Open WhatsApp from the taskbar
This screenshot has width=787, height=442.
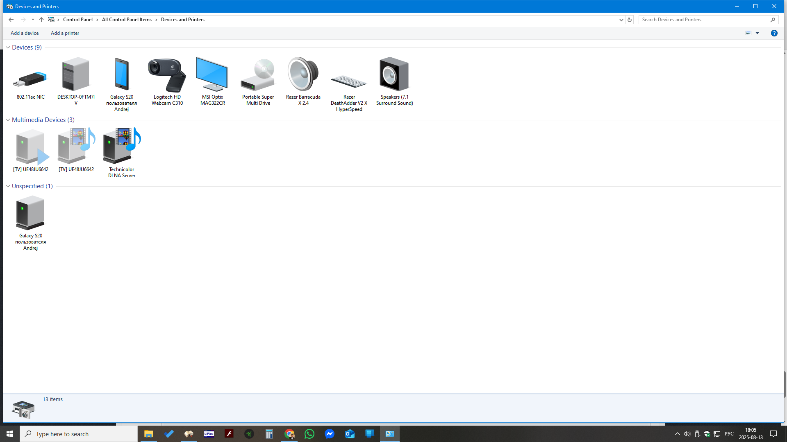pos(309,434)
